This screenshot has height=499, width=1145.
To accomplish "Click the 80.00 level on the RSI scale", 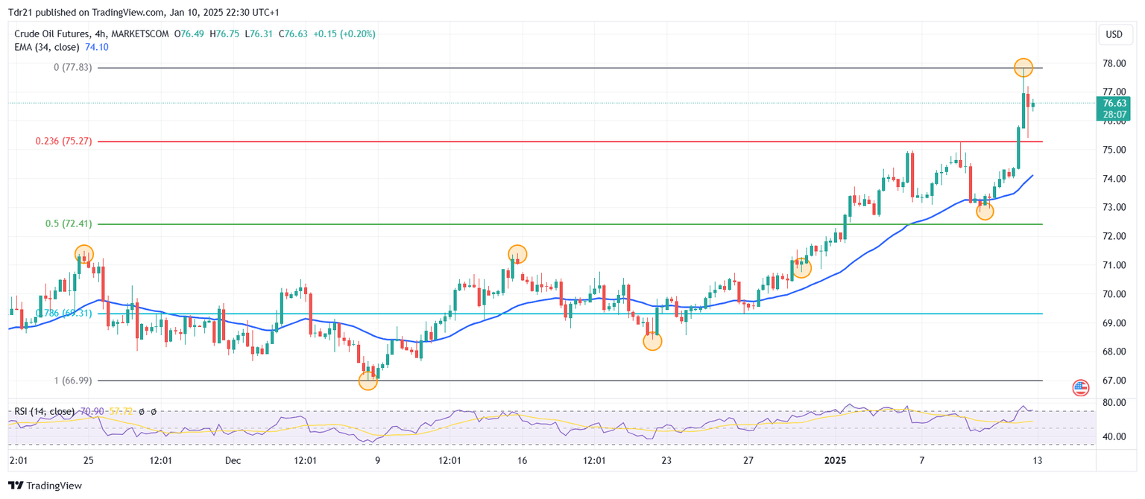I will point(1113,403).
